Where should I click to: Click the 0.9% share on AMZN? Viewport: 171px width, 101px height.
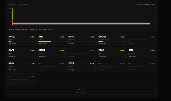[x=62, y=50]
